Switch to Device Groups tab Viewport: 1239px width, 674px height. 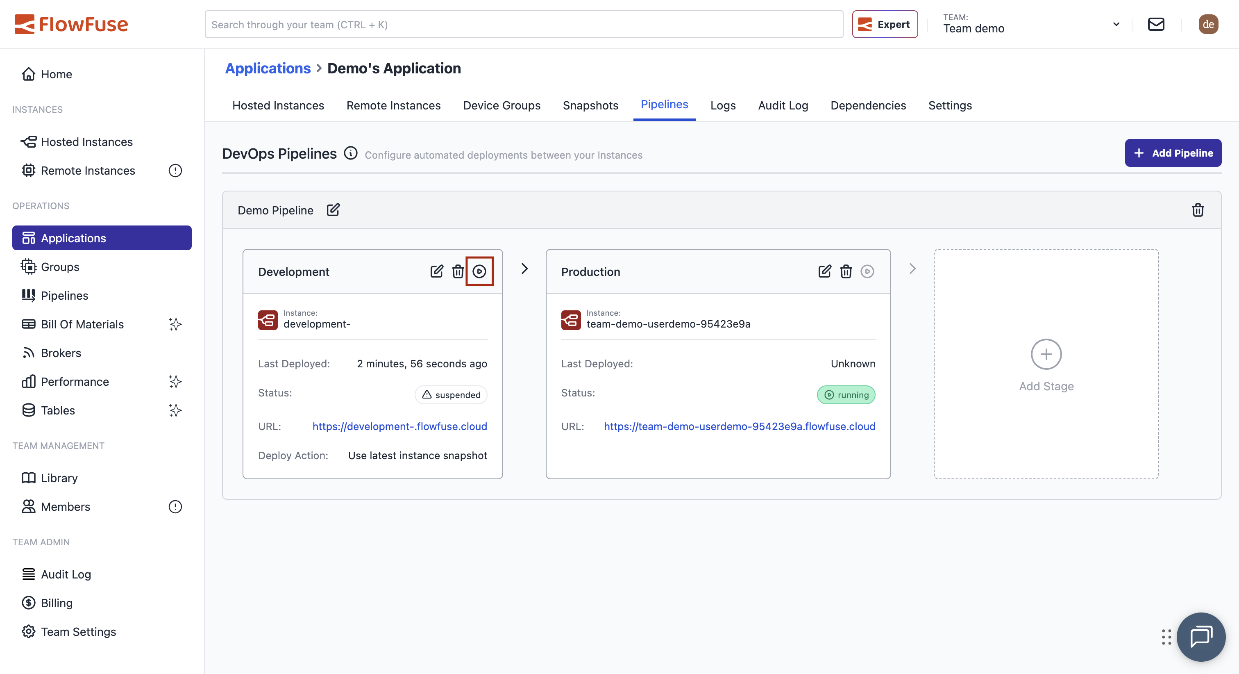point(501,105)
